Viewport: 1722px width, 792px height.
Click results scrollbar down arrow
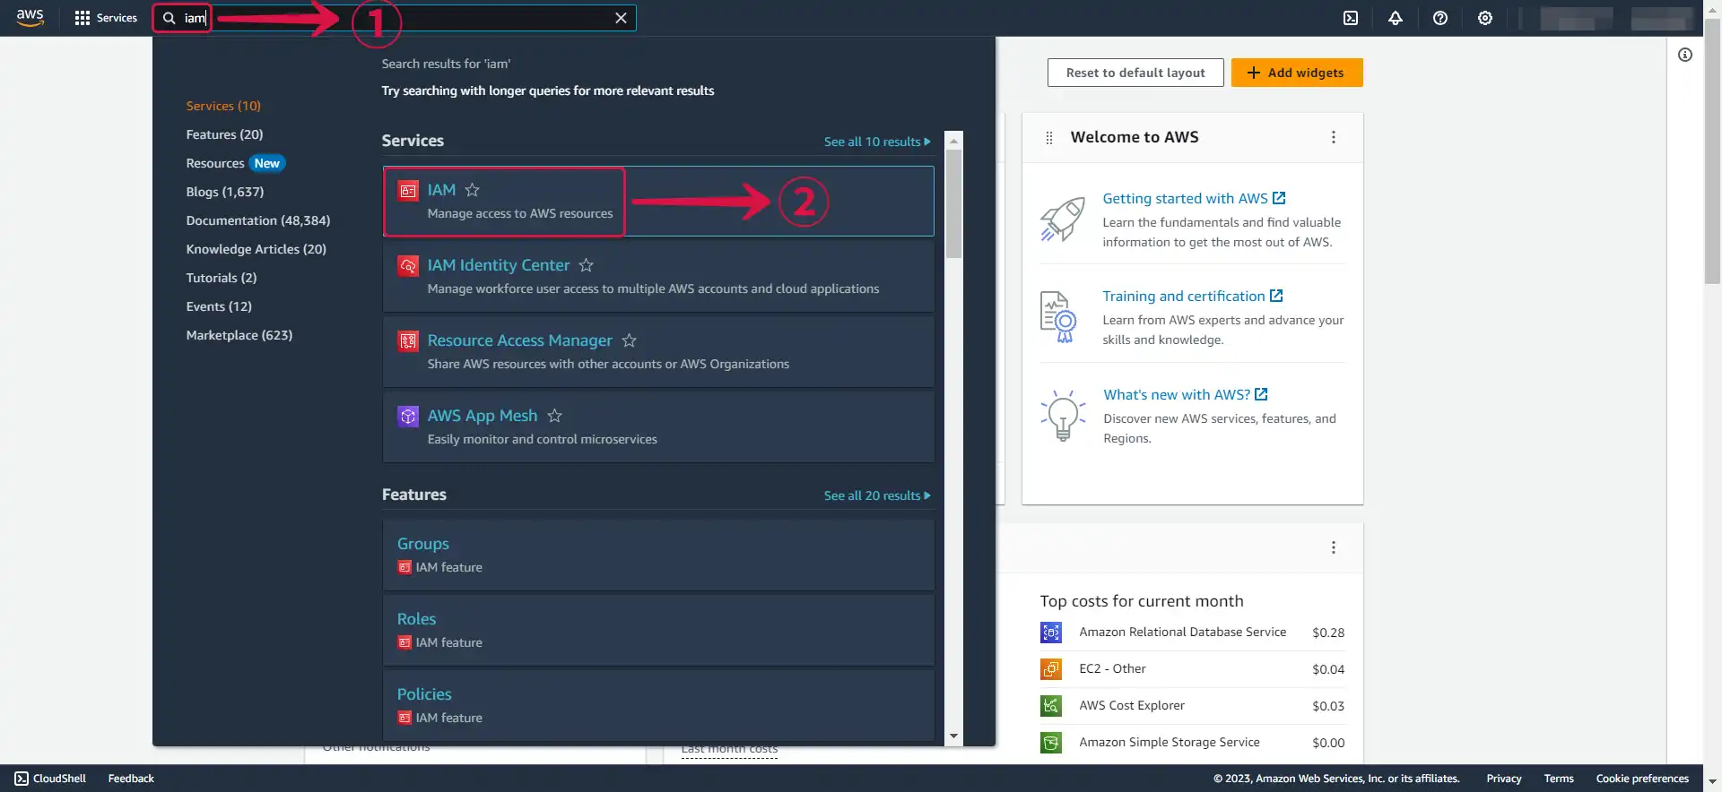coord(954,736)
